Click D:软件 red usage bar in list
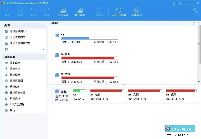 click(90, 58)
